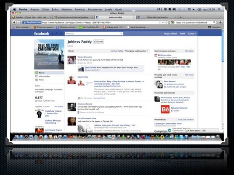Open the URL history dropdown arrow
The image size is (234, 175).
click(163, 22)
